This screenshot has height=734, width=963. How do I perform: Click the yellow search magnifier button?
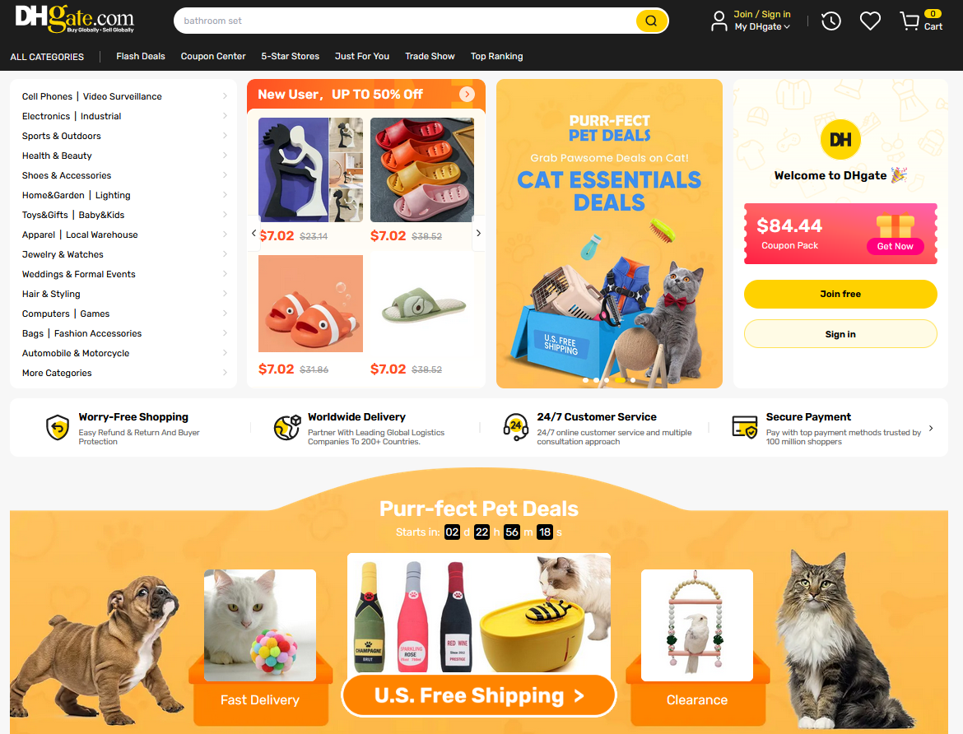pos(651,21)
